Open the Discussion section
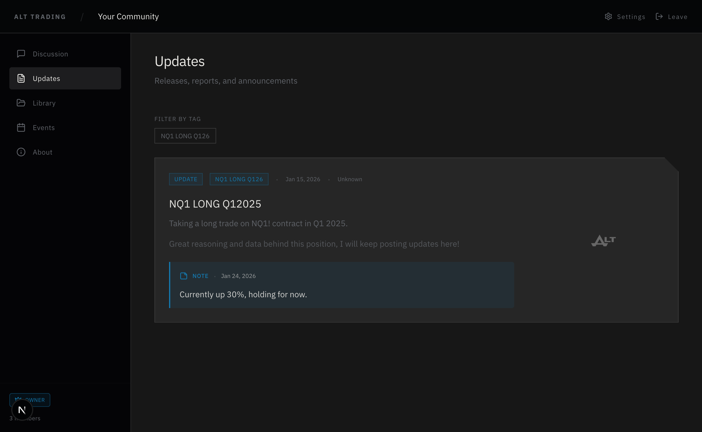Viewport: 702px width, 432px height. point(50,54)
